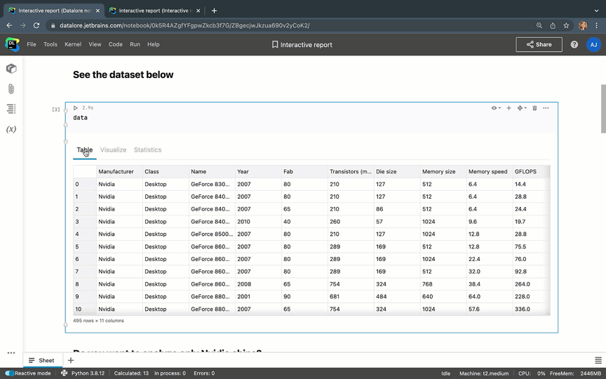The height and width of the screenshot is (379, 606).
Task: Open the Code menu
Action: 116,44
